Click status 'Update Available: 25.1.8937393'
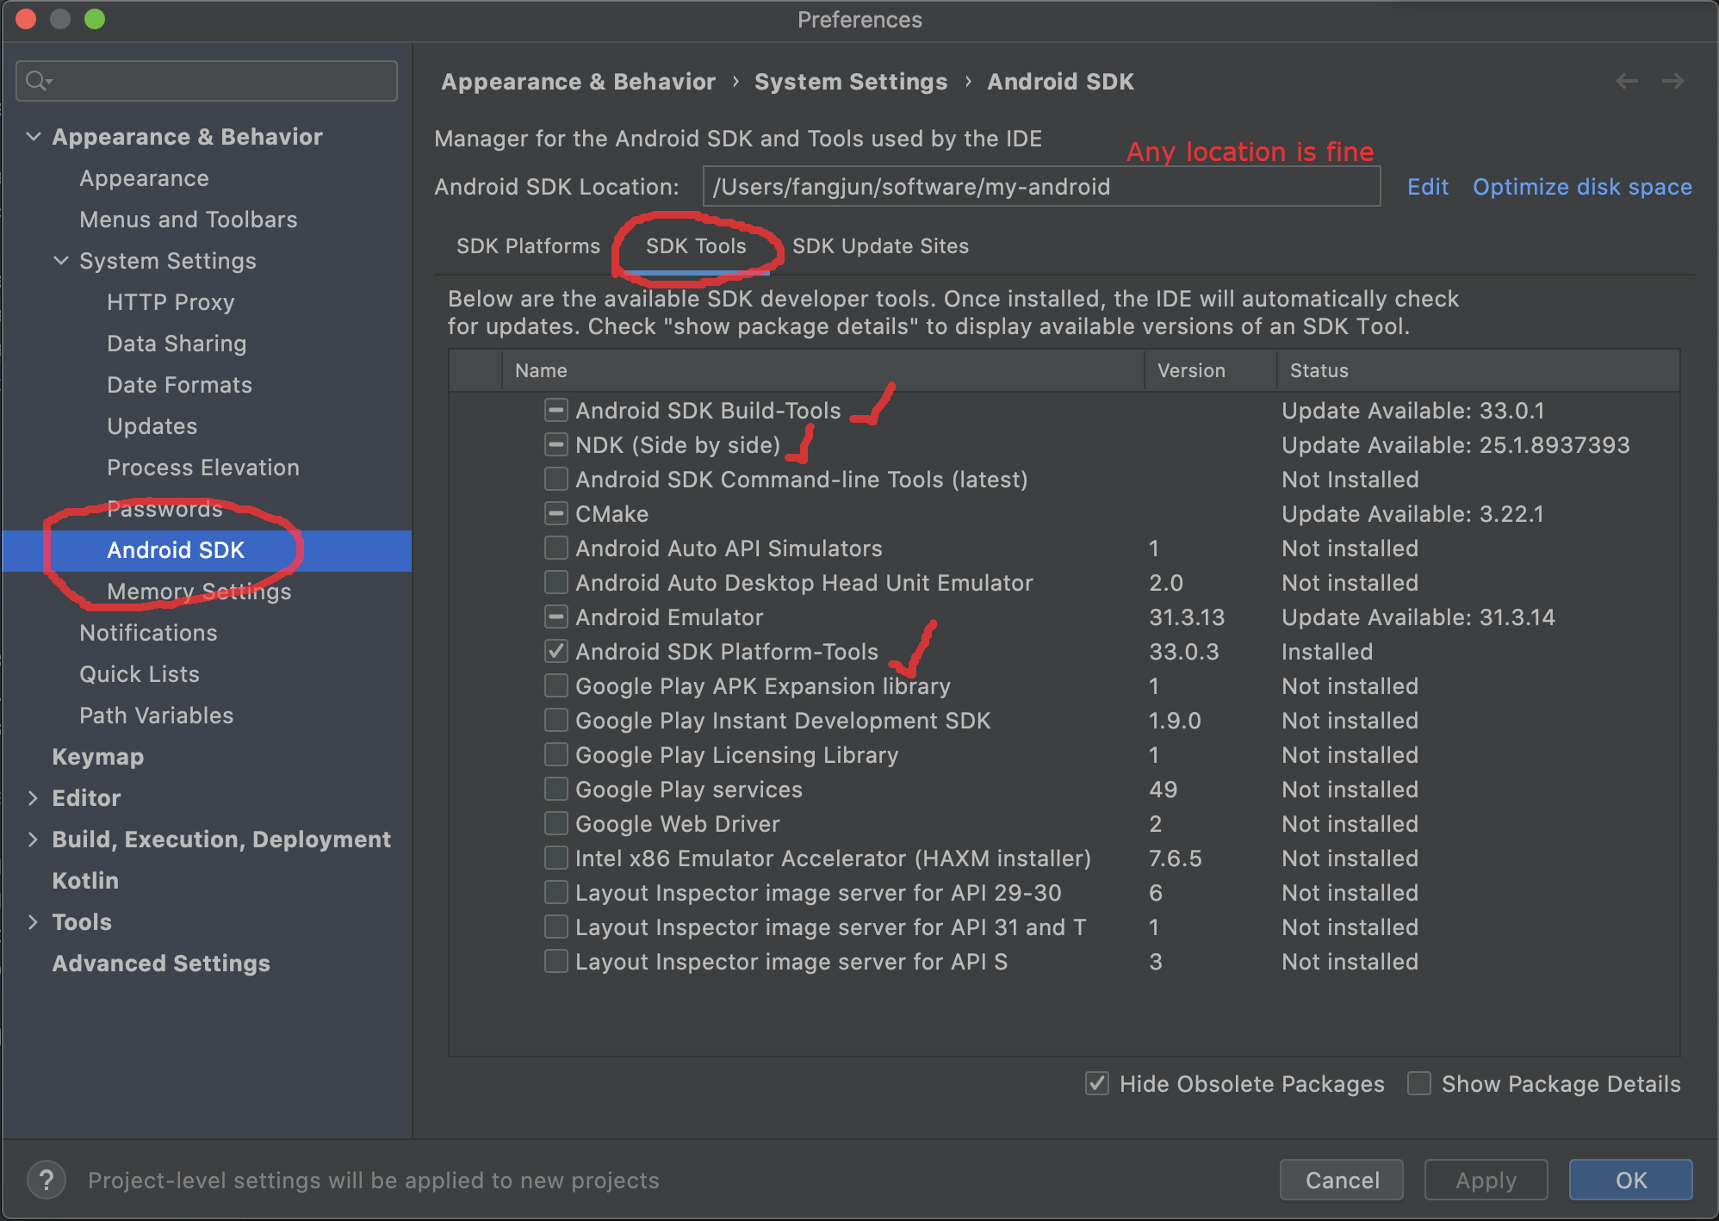 [1455, 445]
